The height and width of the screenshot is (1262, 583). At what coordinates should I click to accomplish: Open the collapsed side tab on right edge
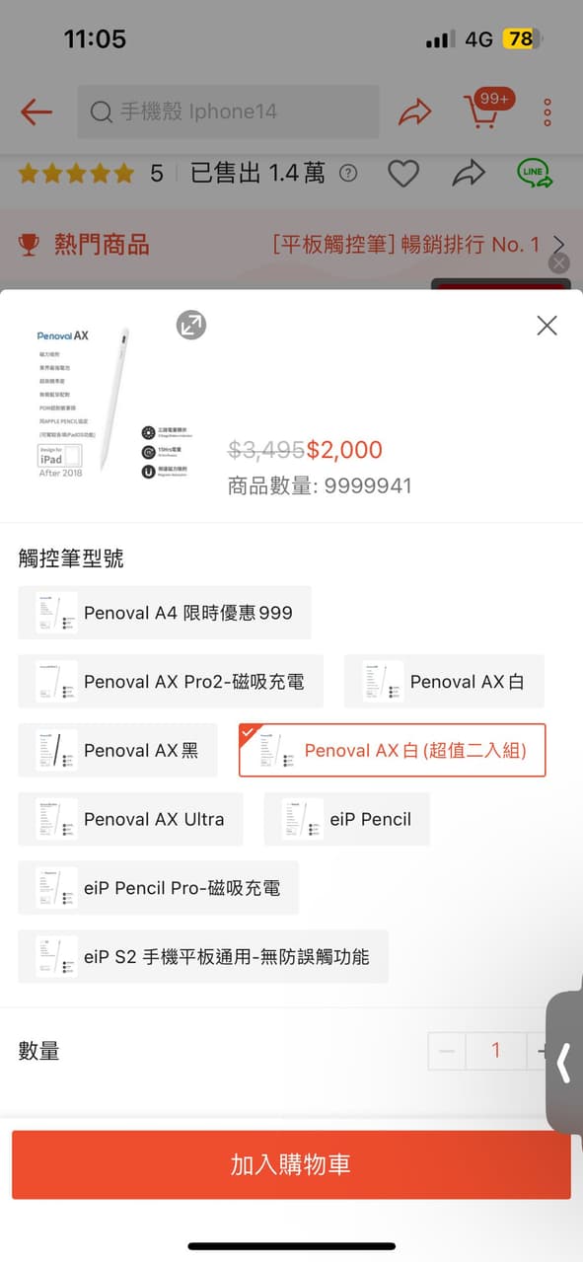click(x=564, y=1064)
